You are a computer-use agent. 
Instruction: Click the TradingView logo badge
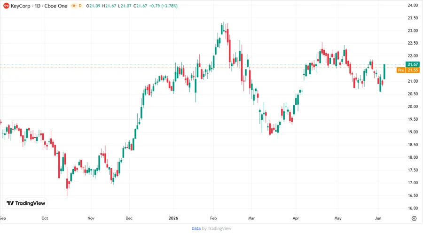pos(26,203)
